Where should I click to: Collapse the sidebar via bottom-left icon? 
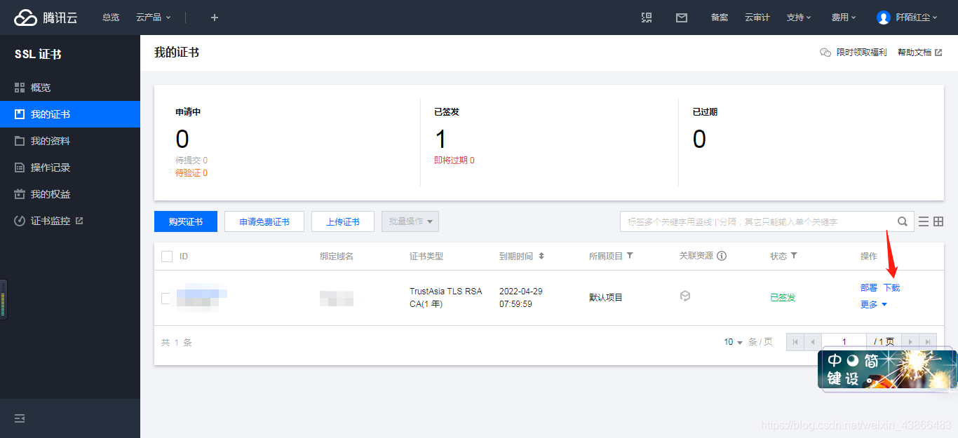coord(19,418)
